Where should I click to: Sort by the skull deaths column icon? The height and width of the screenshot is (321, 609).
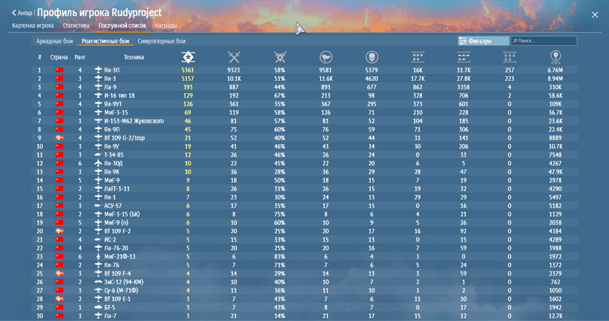pos(371,57)
